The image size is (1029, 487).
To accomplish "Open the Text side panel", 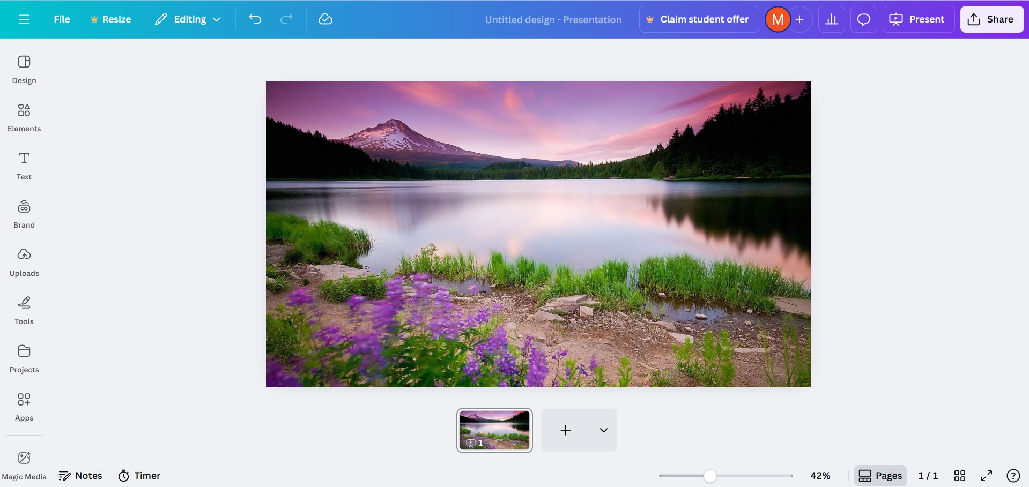I will (x=24, y=166).
